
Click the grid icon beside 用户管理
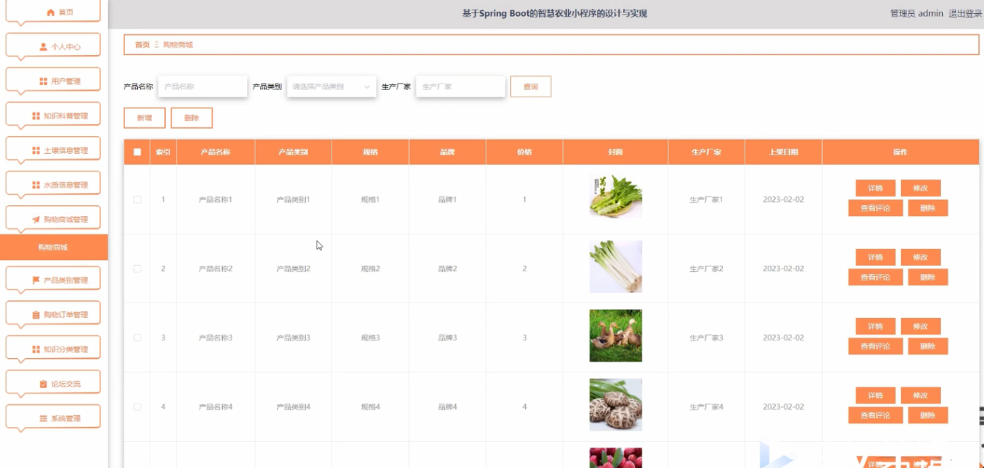pyautogui.click(x=43, y=81)
